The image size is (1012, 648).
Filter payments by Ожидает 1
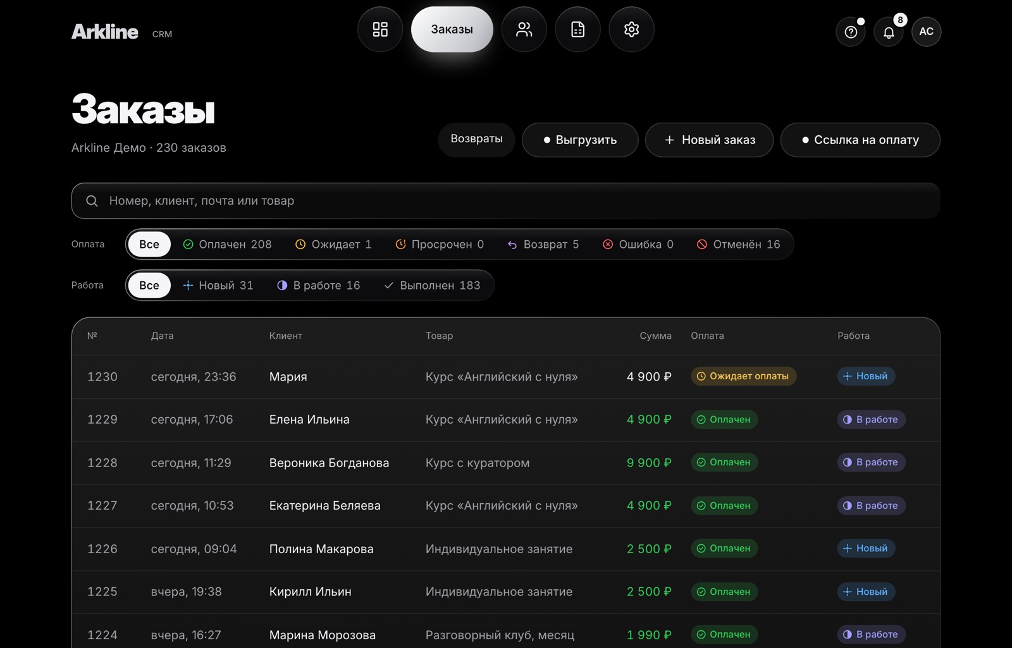[x=333, y=244]
